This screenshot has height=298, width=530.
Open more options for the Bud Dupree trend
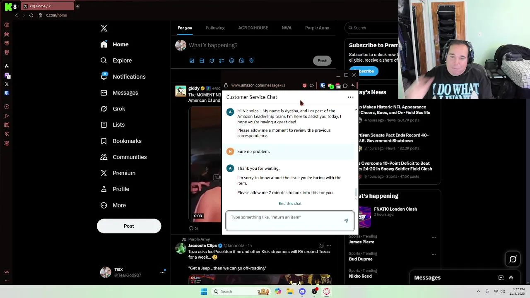point(434,255)
